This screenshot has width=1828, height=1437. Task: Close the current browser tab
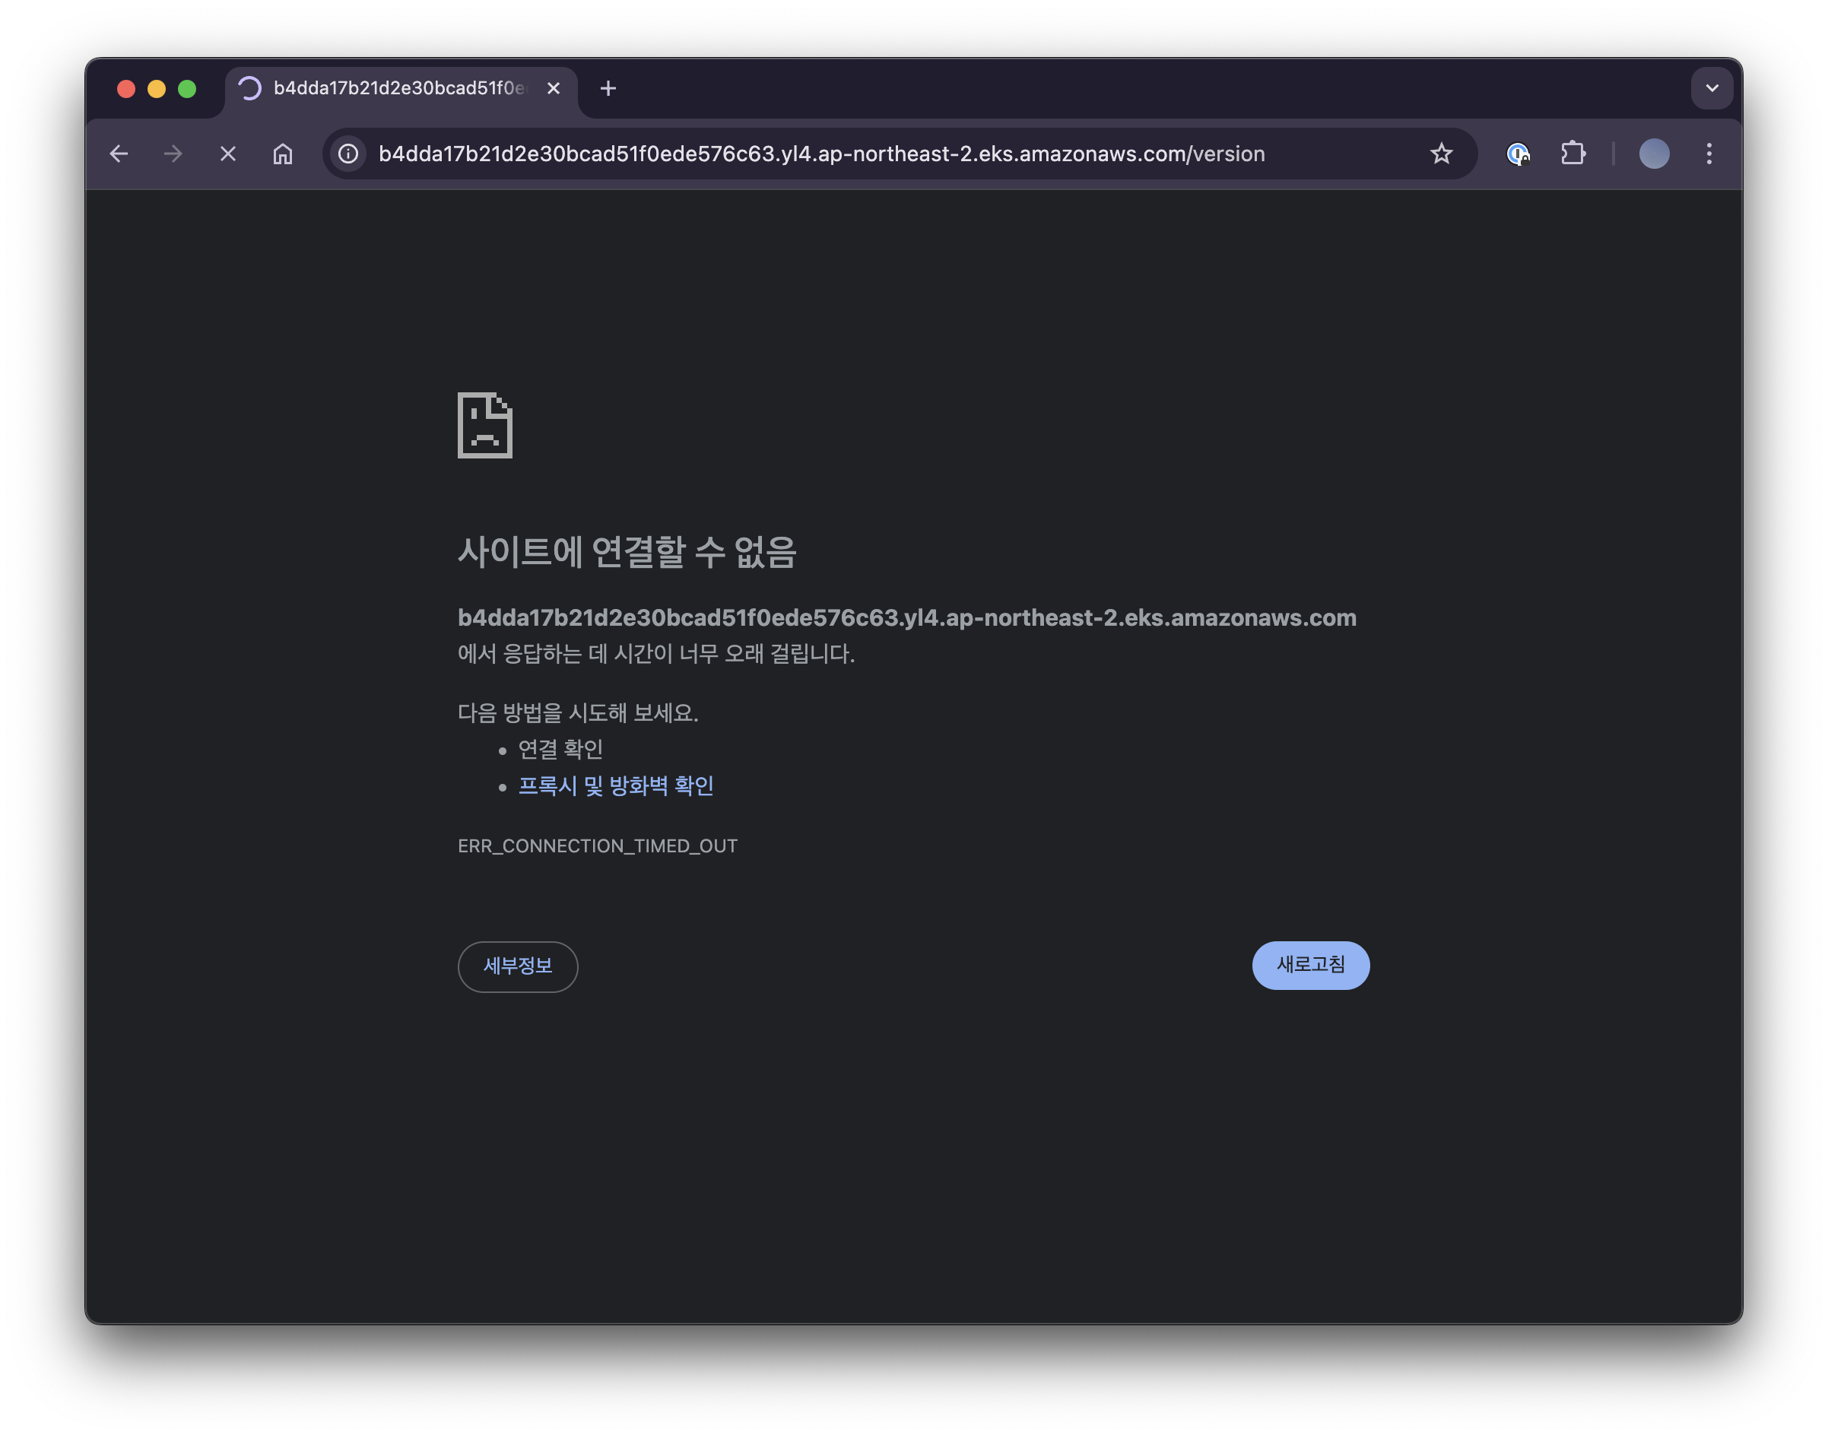(x=554, y=88)
